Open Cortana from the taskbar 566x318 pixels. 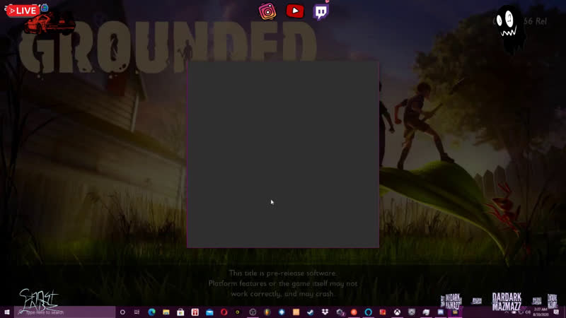click(122, 312)
